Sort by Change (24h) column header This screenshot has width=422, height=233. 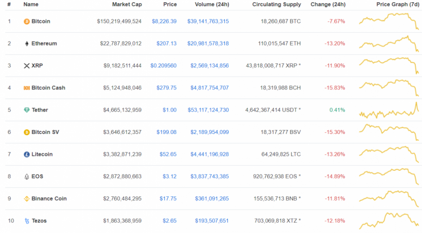(328, 5)
